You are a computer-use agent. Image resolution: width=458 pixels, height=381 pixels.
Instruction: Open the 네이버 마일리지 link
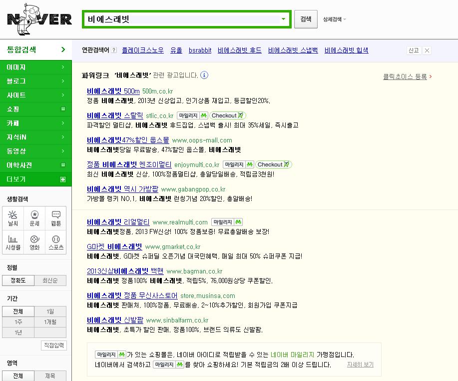pos(292,354)
